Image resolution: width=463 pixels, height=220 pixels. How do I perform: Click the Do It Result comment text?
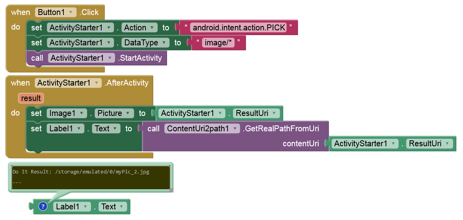point(81,172)
